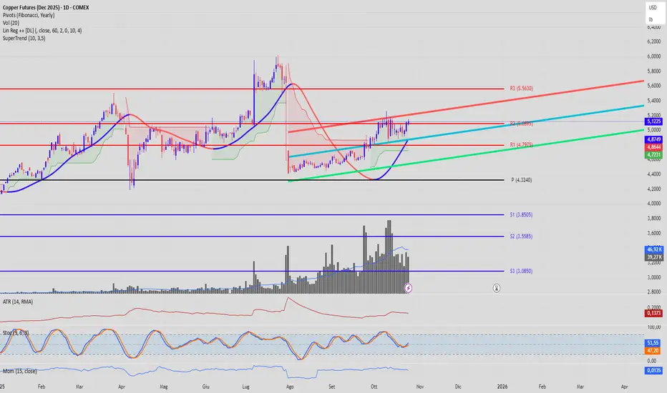Click the lb unit label
The image size is (667, 393).
[651, 19]
